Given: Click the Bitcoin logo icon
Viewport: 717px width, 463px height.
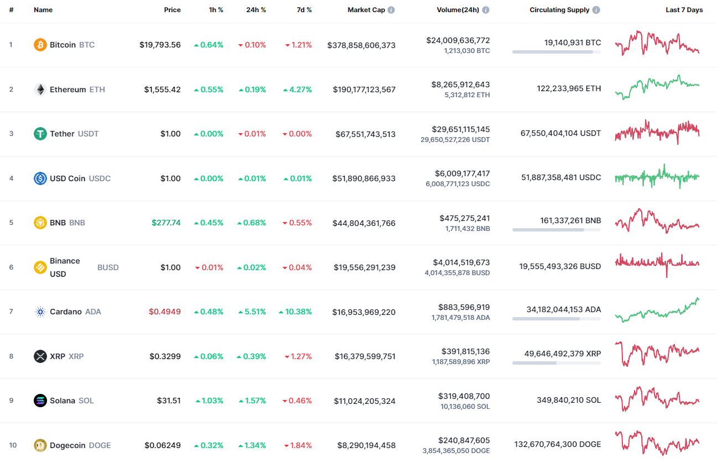Looking at the screenshot, I should [x=39, y=45].
